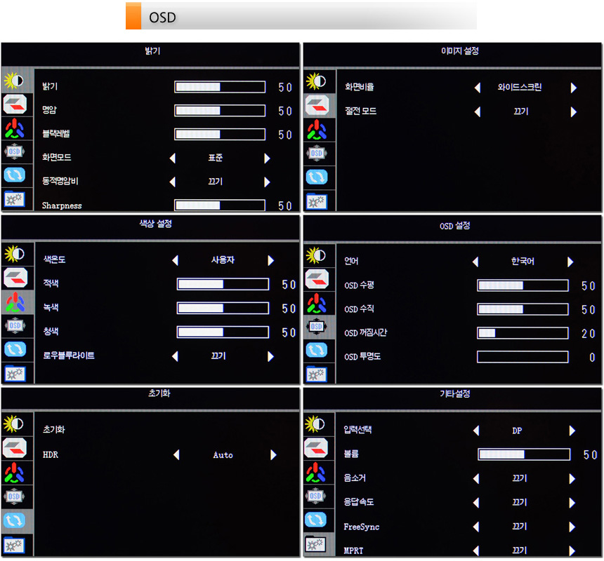Toggle 음소거 with its right arrow
This screenshot has width=604, height=561.
tap(572, 479)
